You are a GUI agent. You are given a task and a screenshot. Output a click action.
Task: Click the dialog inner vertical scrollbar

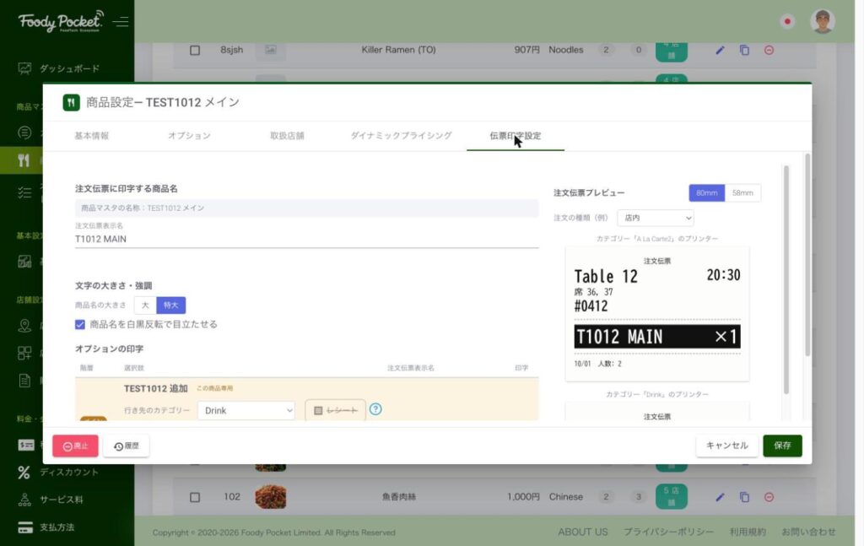point(786,280)
